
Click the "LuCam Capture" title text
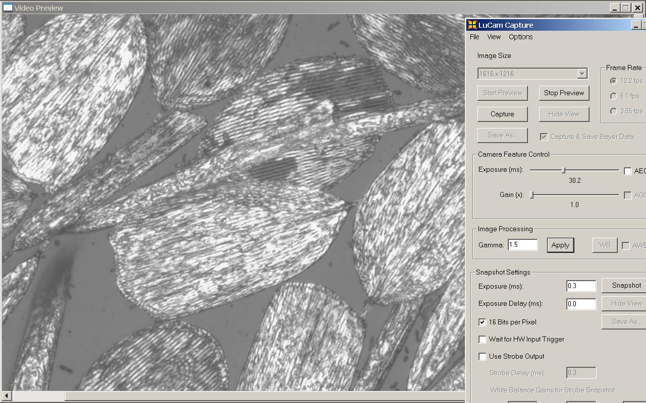506,25
